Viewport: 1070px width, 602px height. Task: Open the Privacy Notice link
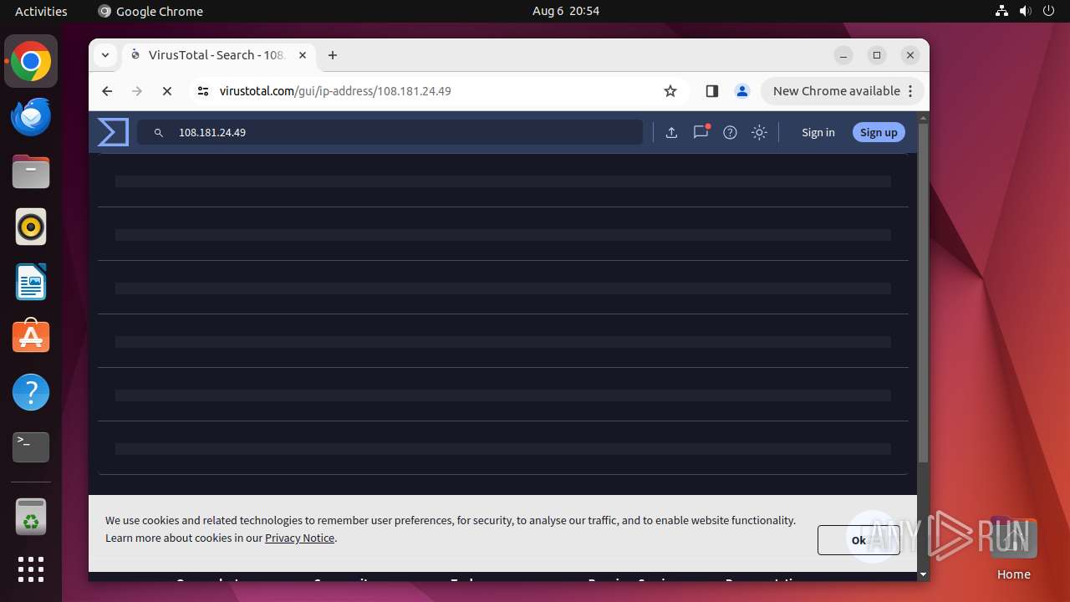299,538
